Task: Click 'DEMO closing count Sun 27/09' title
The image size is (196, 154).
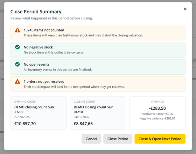Action: pos(34,109)
